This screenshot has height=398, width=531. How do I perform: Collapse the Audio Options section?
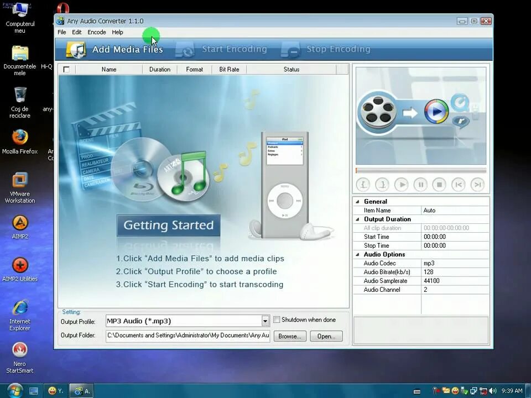pyautogui.click(x=357, y=254)
